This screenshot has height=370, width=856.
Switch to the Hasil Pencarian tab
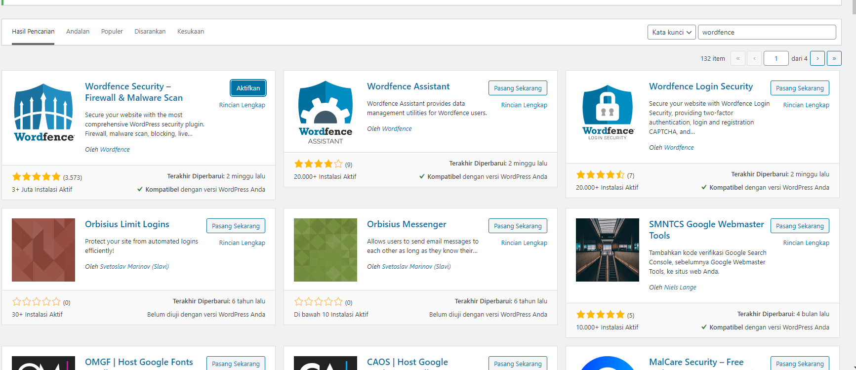33,32
